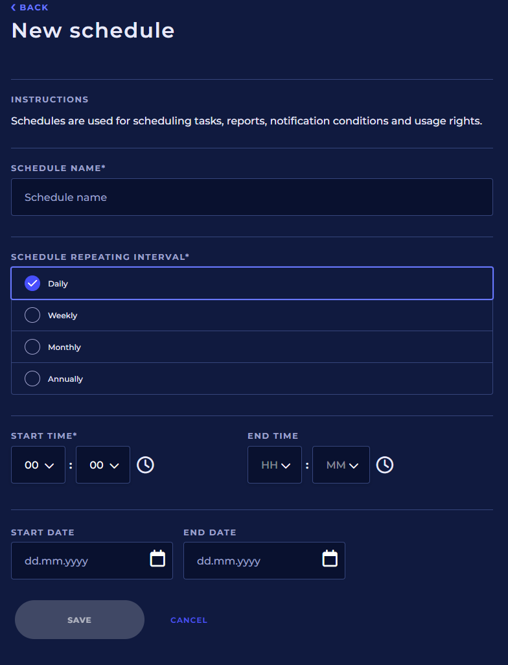Image resolution: width=508 pixels, height=665 pixels.
Task: Click the New schedule page heading
Action: 93,30
